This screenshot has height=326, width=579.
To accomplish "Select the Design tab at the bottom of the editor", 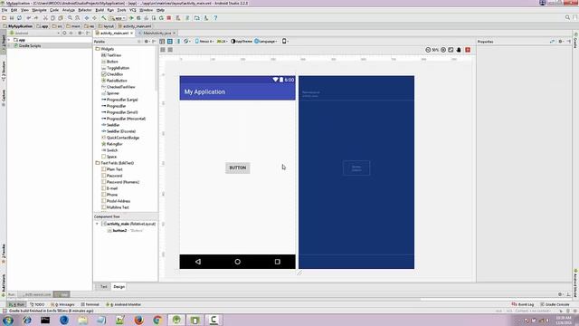I will click(119, 287).
